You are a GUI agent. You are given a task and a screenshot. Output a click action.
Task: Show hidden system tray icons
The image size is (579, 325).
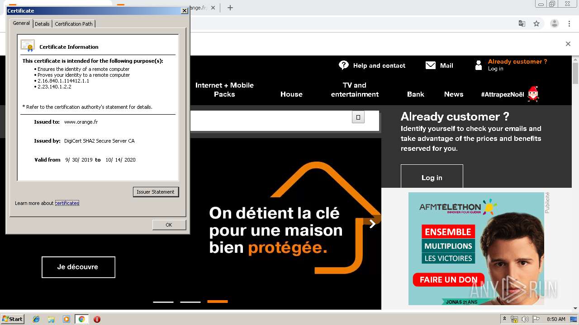coord(504,319)
